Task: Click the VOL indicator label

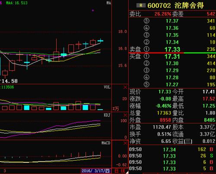Action: (107, 87)
